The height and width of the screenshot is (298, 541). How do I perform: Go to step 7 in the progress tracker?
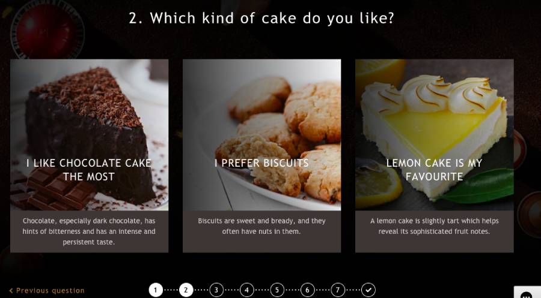pos(338,290)
